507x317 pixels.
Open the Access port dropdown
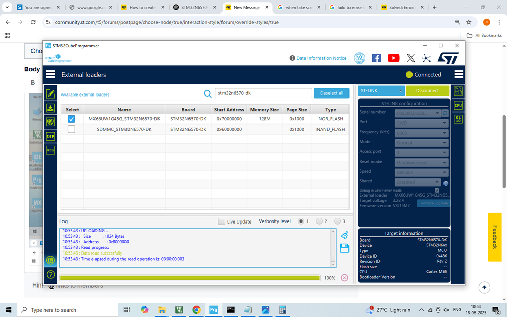click(421, 152)
